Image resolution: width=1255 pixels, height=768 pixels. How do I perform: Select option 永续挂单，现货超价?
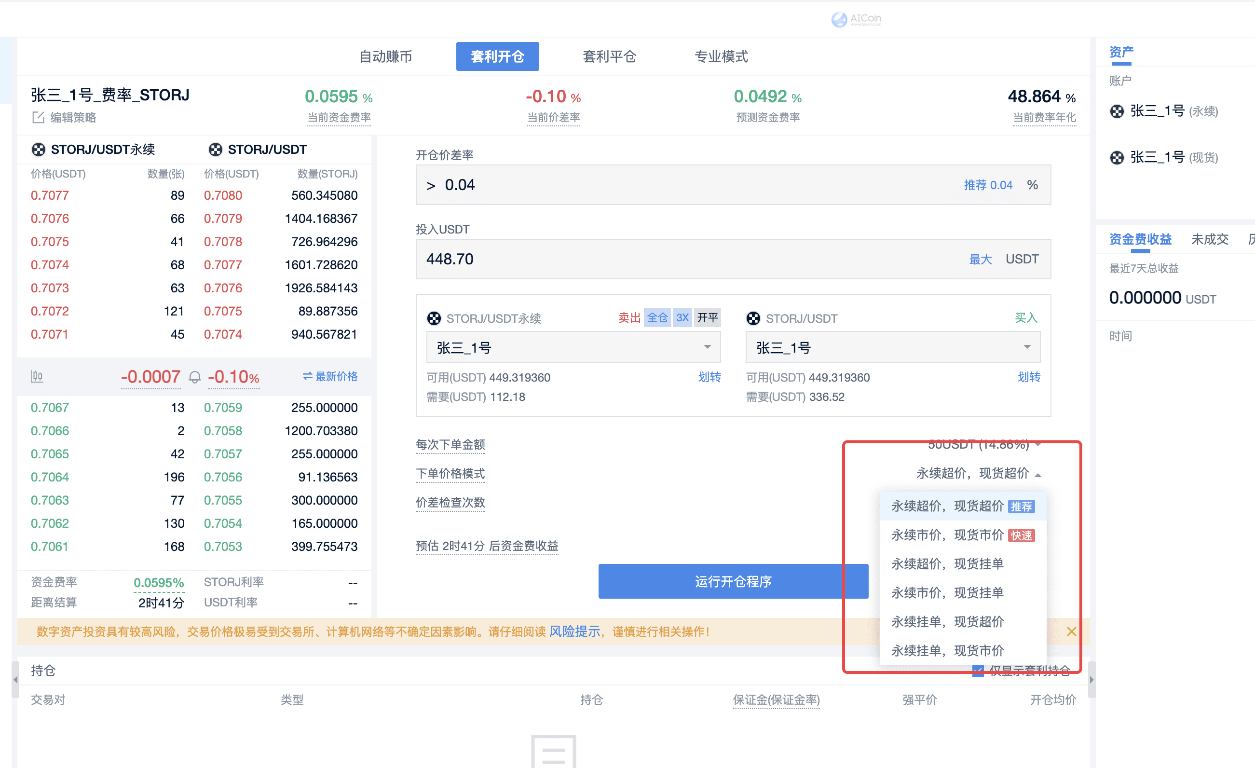coord(963,622)
